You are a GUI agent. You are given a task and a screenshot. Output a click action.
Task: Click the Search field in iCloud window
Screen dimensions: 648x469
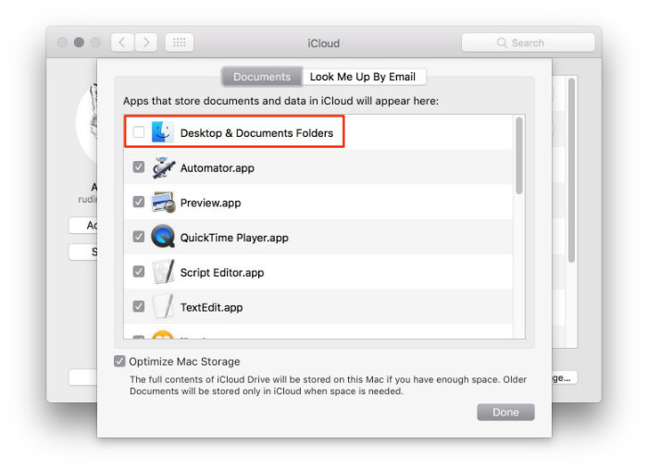point(529,43)
